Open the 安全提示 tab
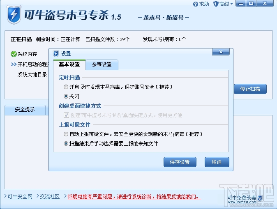The height and width of the screenshot is (209, 277). coord(25,110)
